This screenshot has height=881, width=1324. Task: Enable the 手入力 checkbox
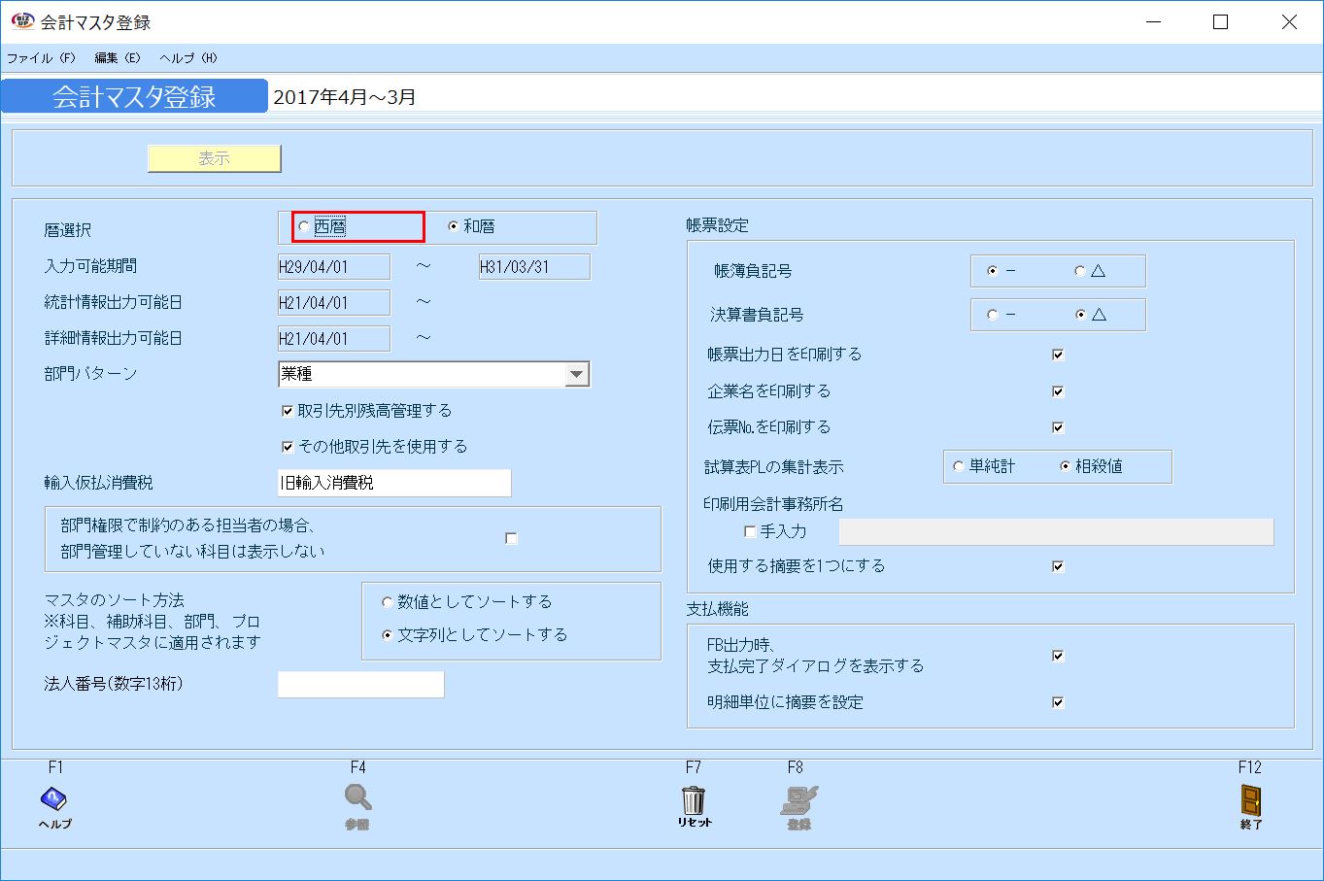tap(749, 531)
